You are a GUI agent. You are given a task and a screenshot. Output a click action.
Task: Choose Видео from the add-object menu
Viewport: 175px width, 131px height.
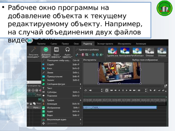[62, 115]
